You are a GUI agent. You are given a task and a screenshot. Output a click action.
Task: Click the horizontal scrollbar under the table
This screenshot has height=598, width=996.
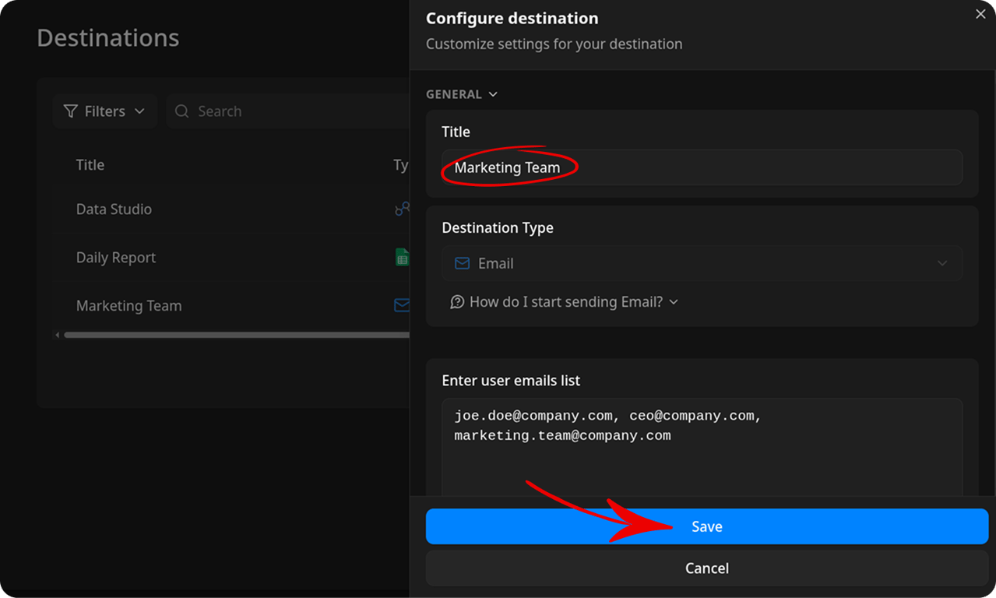click(x=237, y=335)
